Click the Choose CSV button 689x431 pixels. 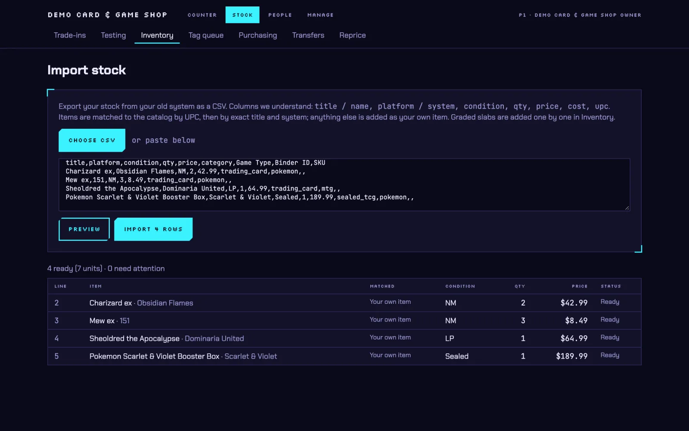point(92,141)
